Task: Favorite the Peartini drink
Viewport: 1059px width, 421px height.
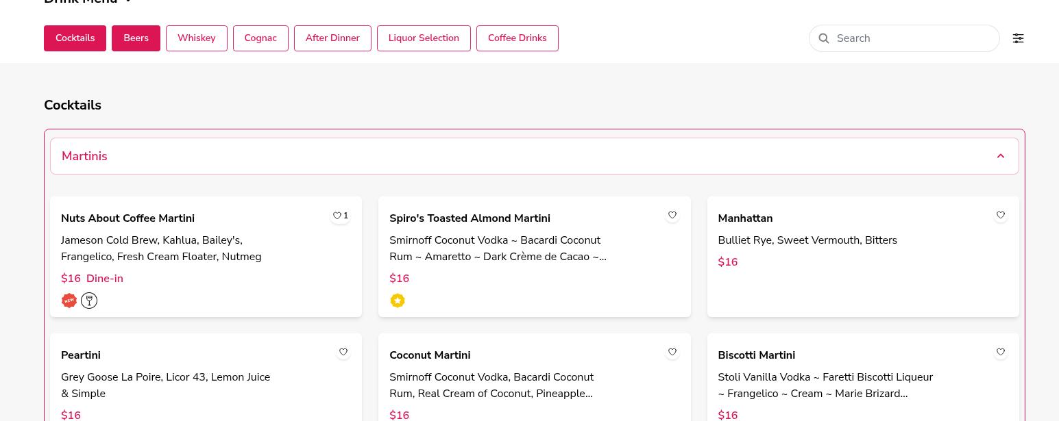Action: pyautogui.click(x=343, y=353)
